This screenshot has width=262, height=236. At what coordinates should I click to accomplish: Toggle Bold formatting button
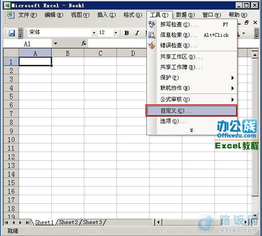pos(126,33)
